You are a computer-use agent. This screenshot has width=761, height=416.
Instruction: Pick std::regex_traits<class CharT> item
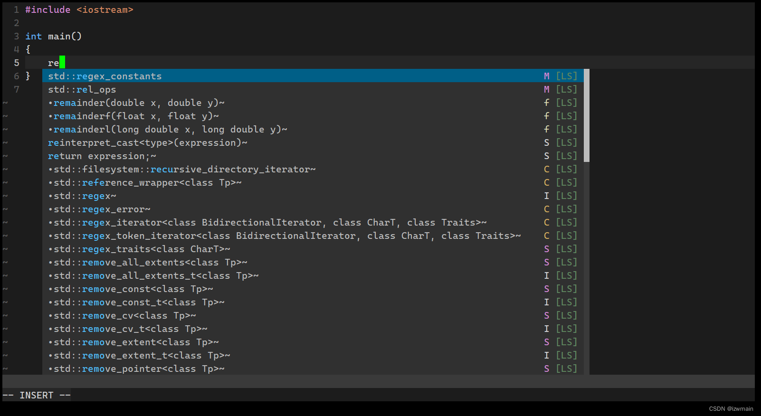coord(313,249)
